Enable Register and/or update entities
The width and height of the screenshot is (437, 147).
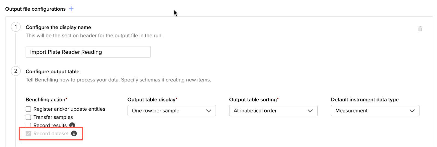point(28,109)
